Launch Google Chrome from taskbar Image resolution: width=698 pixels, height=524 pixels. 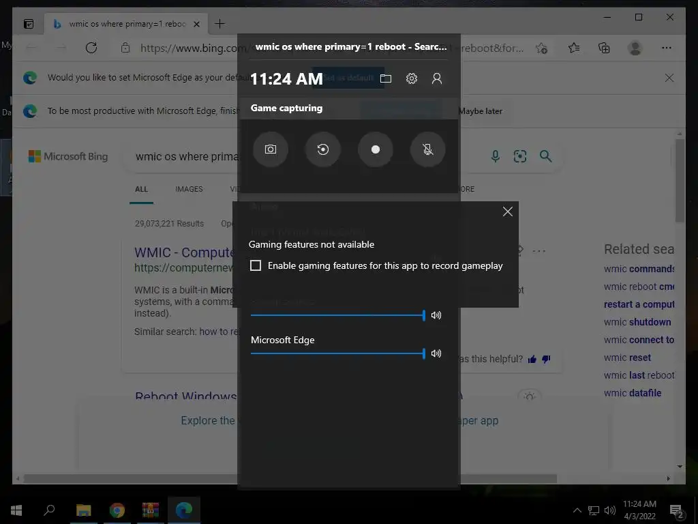(117, 510)
